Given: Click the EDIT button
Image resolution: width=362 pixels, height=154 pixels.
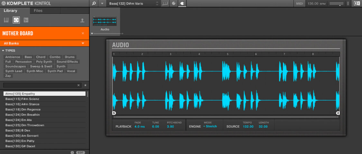Looking at the screenshot, I should [x=80, y=152].
